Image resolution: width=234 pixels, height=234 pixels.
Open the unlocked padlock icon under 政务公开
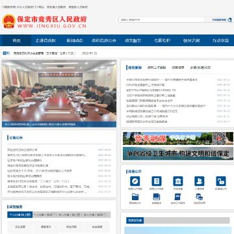[221, 181]
